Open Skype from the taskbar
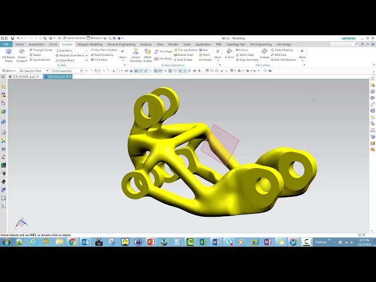The height and width of the screenshot is (282, 376). (229, 242)
